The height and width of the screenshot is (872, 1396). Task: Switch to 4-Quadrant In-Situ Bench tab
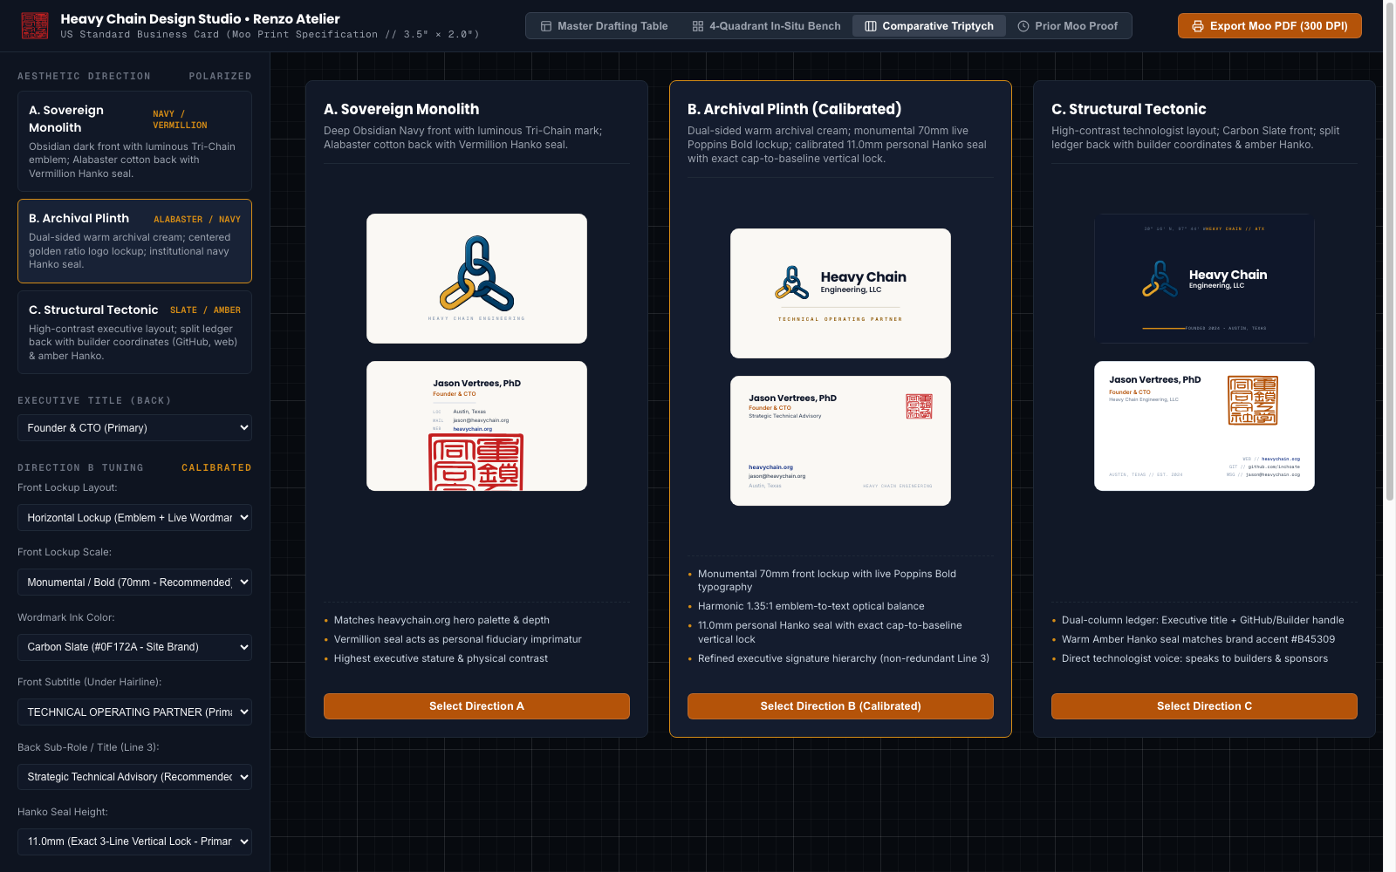pos(766,26)
